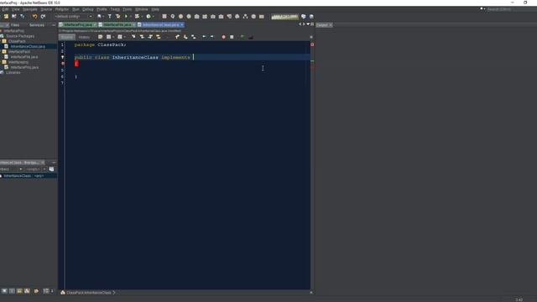Open Run Project dropdown arrow
Viewport: 537px width, 302px height.
(x=131, y=17)
